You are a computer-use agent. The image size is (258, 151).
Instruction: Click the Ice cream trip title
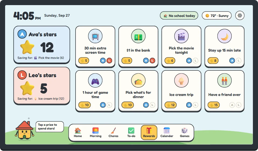click(181, 95)
